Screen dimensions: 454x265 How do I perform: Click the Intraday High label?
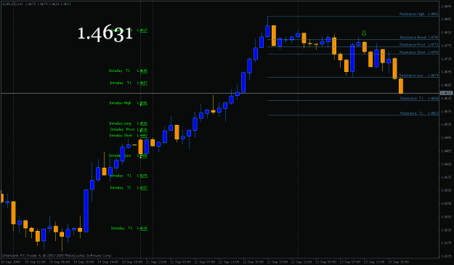pyautogui.click(x=128, y=103)
